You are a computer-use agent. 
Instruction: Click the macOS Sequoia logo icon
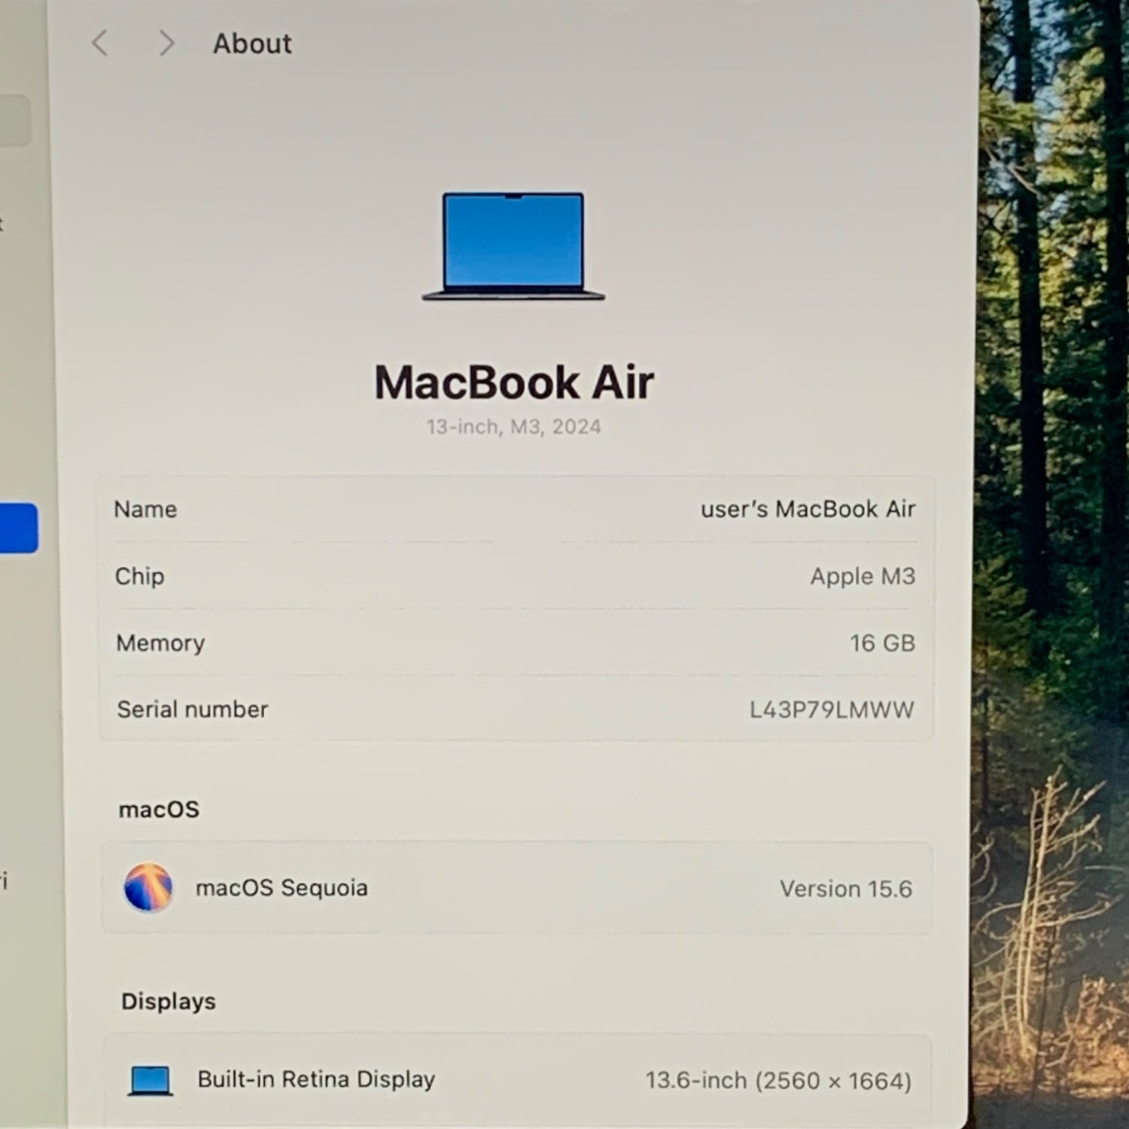coord(148,887)
